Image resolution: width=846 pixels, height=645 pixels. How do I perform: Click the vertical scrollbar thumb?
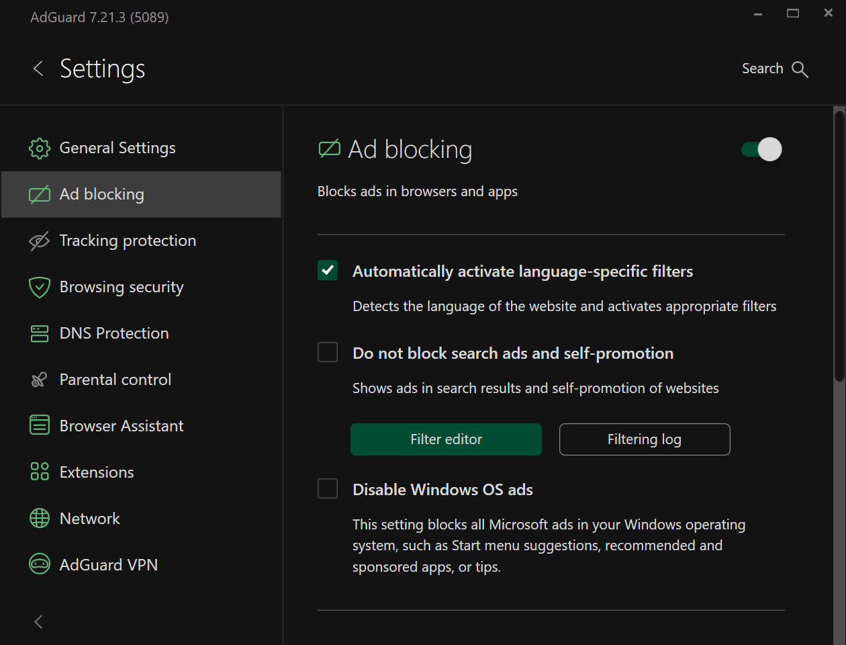click(839, 246)
